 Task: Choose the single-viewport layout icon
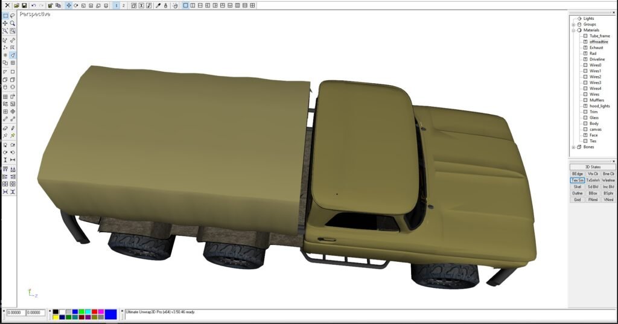click(186, 5)
